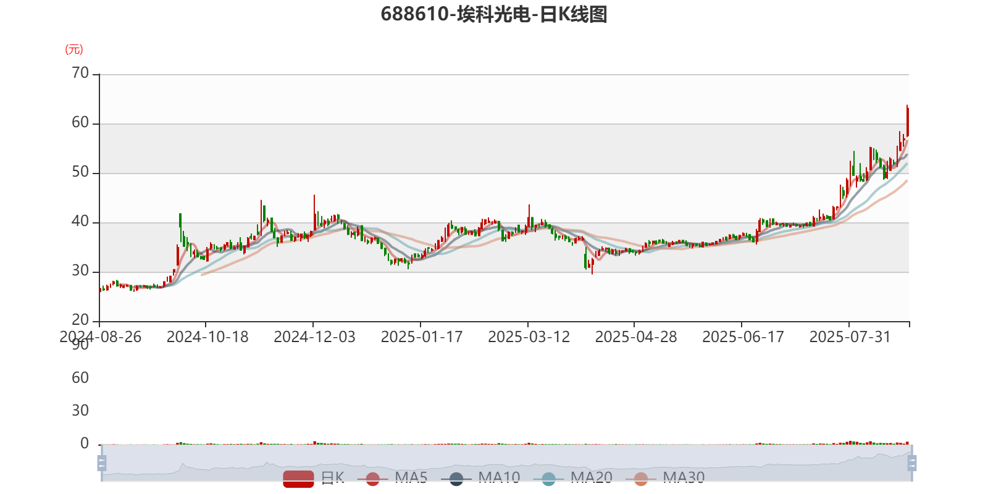Screen dimensions: 988x494
Task: Toggle the MA30 line in the legend
Action: (665, 478)
